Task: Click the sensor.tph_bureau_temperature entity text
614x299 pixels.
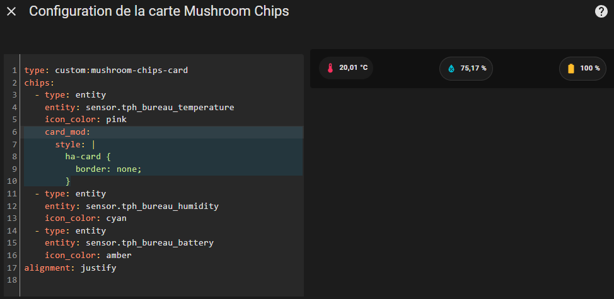Action: coord(159,108)
